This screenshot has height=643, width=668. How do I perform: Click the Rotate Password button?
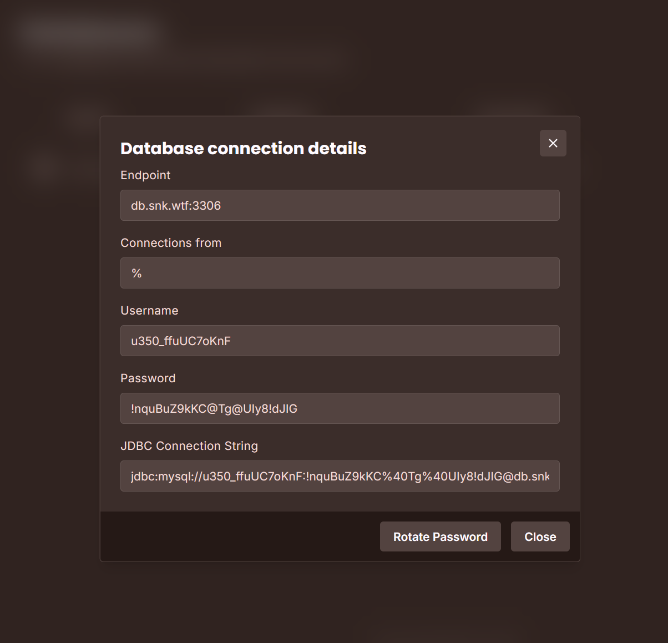tap(440, 536)
